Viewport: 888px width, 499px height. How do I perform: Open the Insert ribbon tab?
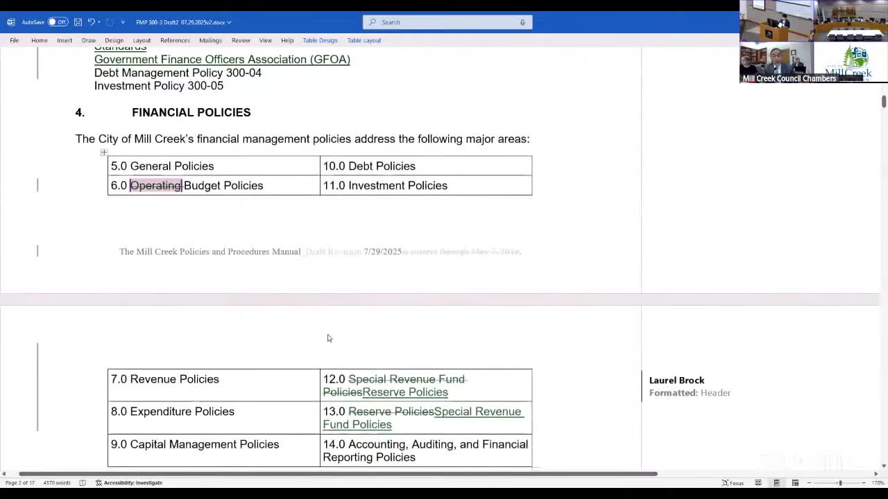(x=65, y=40)
